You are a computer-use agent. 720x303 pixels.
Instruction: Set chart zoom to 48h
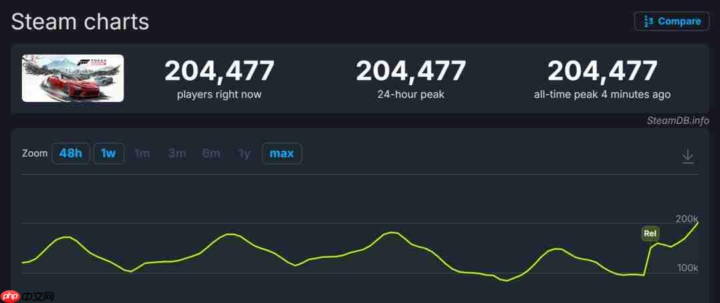[71, 154]
